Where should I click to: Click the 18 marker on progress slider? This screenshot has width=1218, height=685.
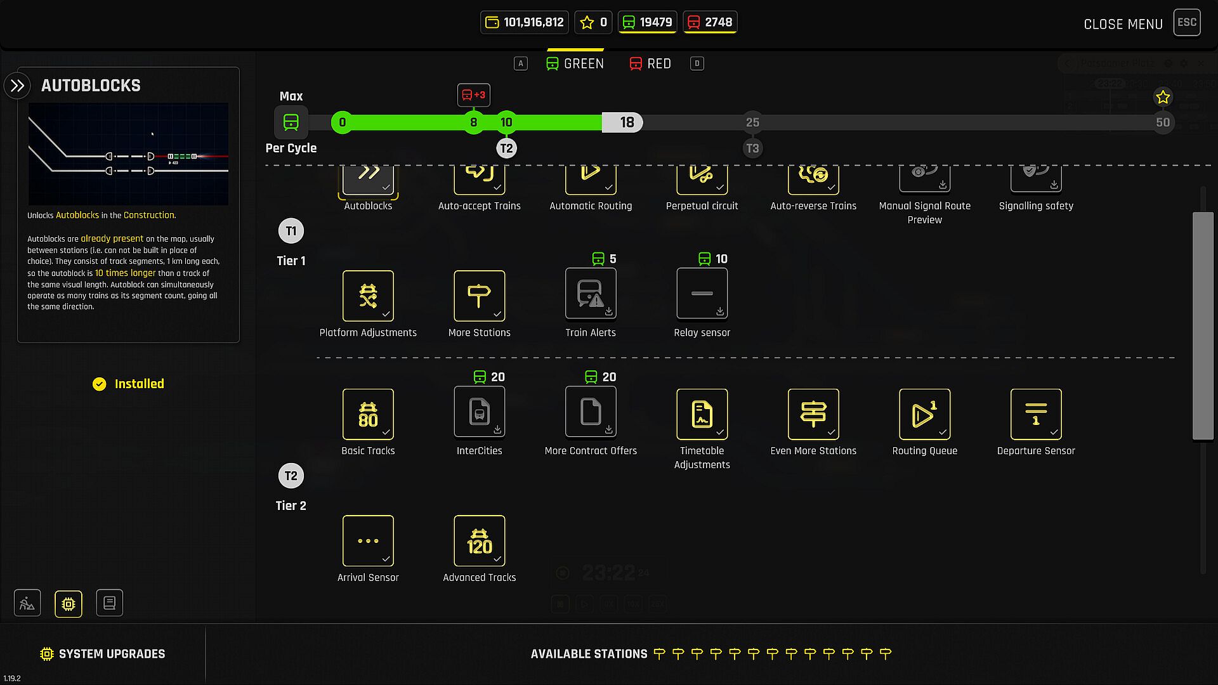click(x=627, y=122)
